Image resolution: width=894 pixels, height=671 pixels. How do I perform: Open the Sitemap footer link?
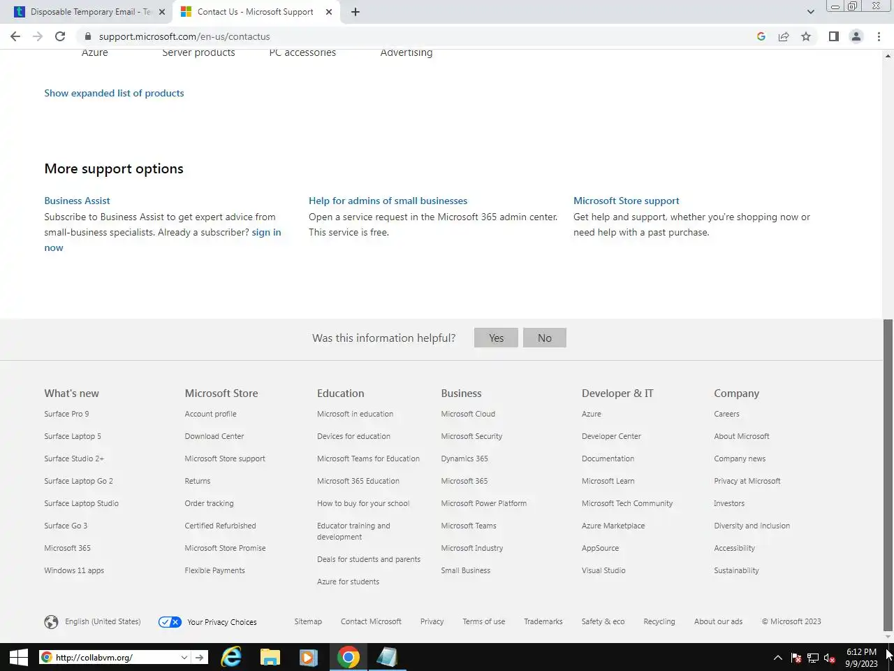coord(308,621)
